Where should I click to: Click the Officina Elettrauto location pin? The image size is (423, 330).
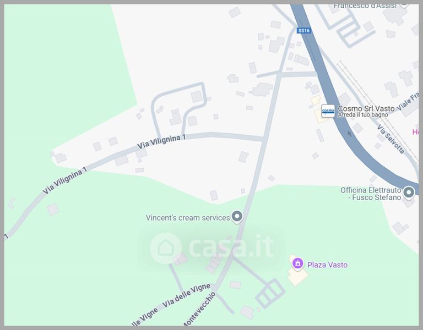(x=409, y=193)
